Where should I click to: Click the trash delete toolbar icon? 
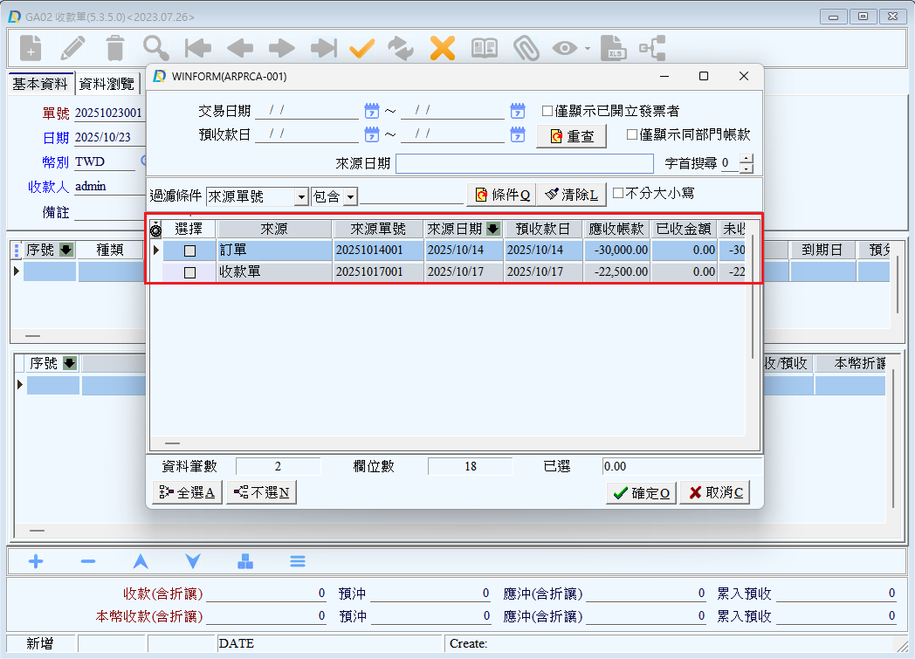tap(115, 48)
